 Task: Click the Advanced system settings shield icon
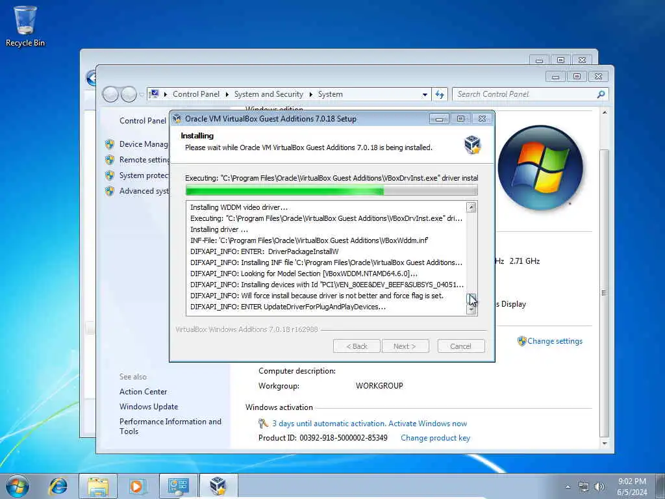pos(110,191)
